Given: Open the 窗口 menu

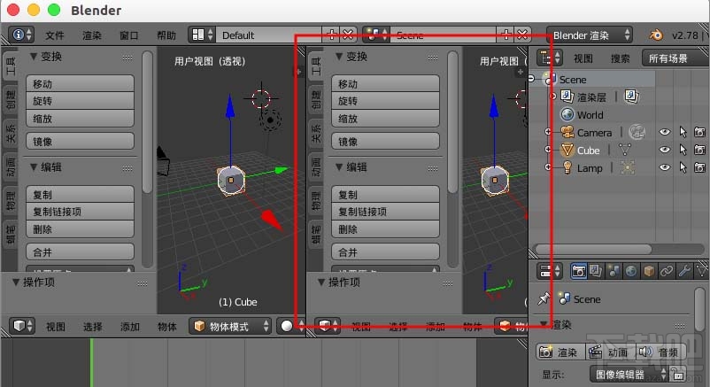Looking at the screenshot, I should pos(129,35).
